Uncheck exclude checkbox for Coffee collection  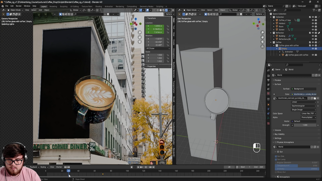click(310, 42)
